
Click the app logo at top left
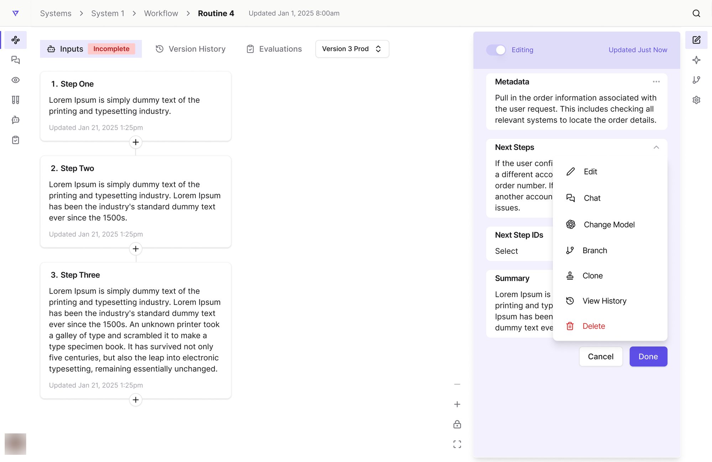tap(15, 13)
